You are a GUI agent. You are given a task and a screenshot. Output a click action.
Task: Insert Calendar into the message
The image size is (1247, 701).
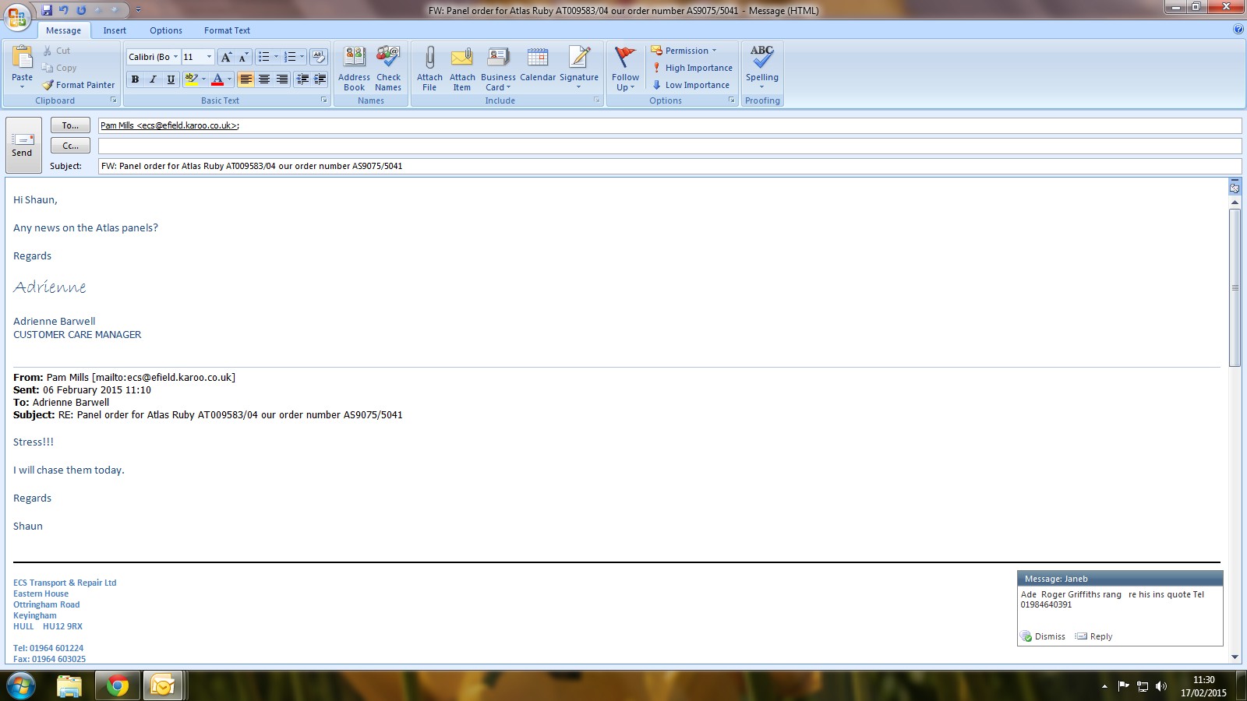(x=538, y=64)
